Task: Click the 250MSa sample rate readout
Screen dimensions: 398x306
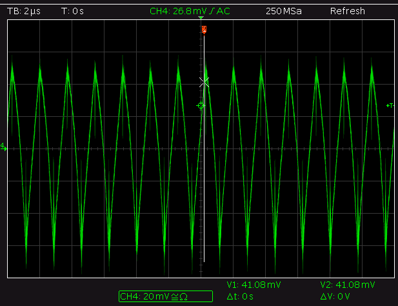Action: (x=284, y=11)
